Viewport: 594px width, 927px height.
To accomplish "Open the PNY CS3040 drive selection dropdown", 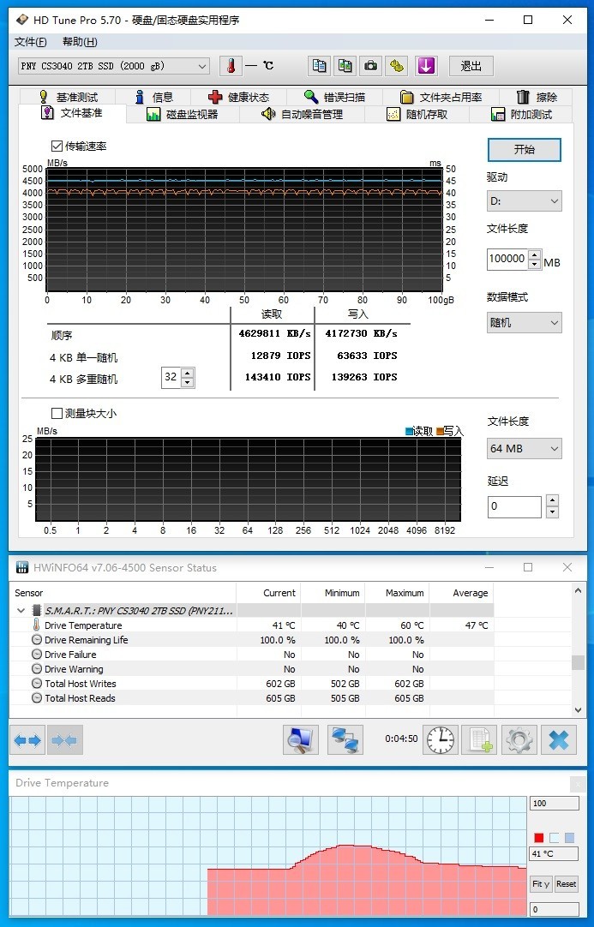I will click(x=114, y=66).
